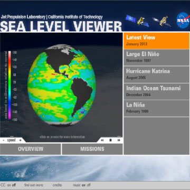Click the sea level color scale bar
The height and width of the screenshot is (190, 190).
point(9,85)
